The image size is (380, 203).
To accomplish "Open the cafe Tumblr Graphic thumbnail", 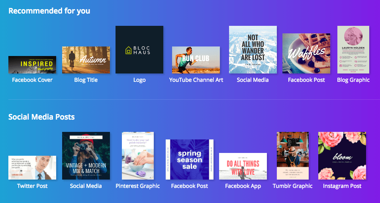I will click(293, 156).
